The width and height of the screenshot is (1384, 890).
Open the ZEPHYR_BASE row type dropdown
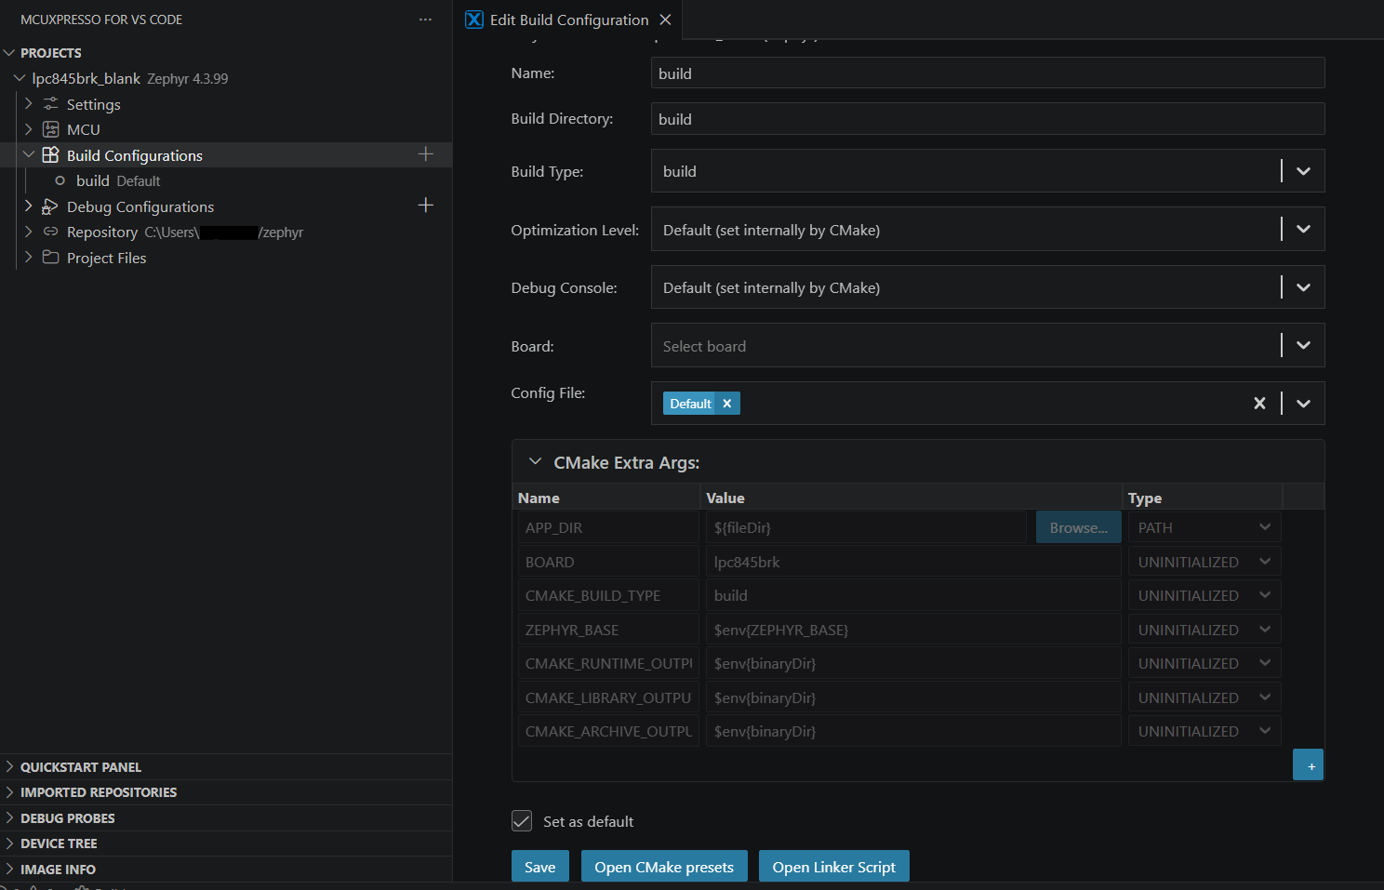click(1204, 630)
